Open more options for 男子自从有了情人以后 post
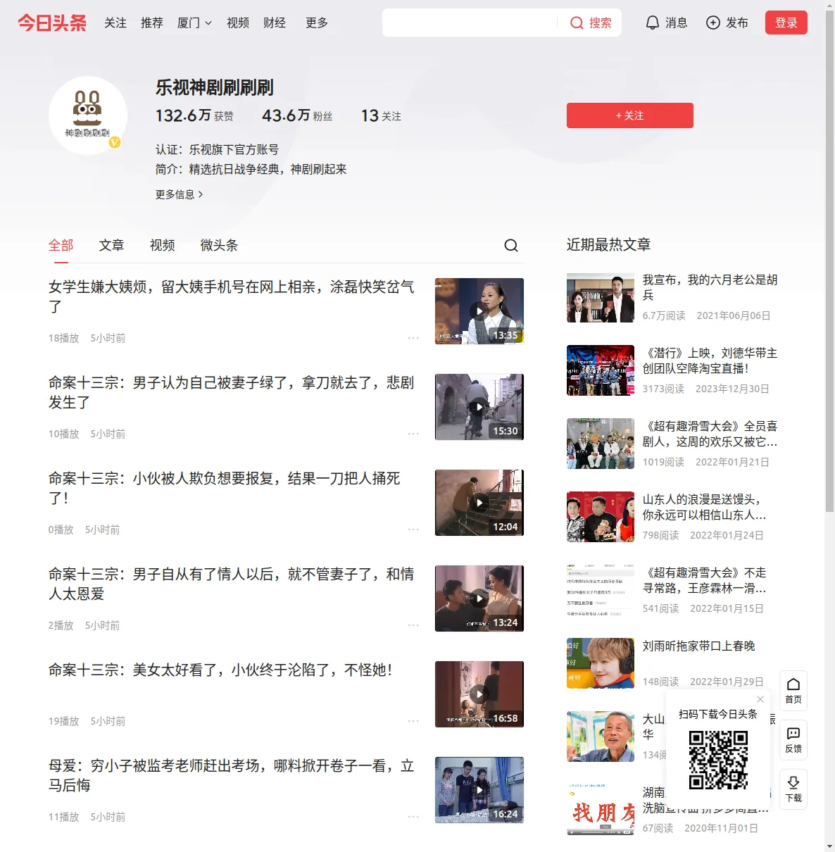 click(x=413, y=625)
